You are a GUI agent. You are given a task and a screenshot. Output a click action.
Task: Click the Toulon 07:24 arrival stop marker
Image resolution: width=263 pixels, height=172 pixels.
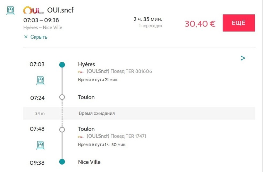point(62,97)
